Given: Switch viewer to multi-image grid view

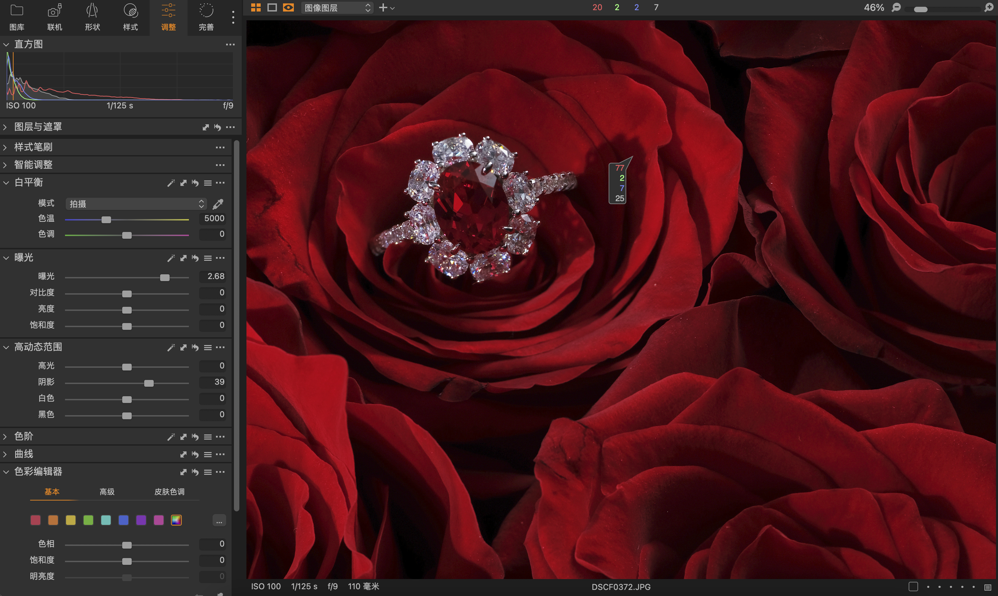Looking at the screenshot, I should click(x=256, y=8).
